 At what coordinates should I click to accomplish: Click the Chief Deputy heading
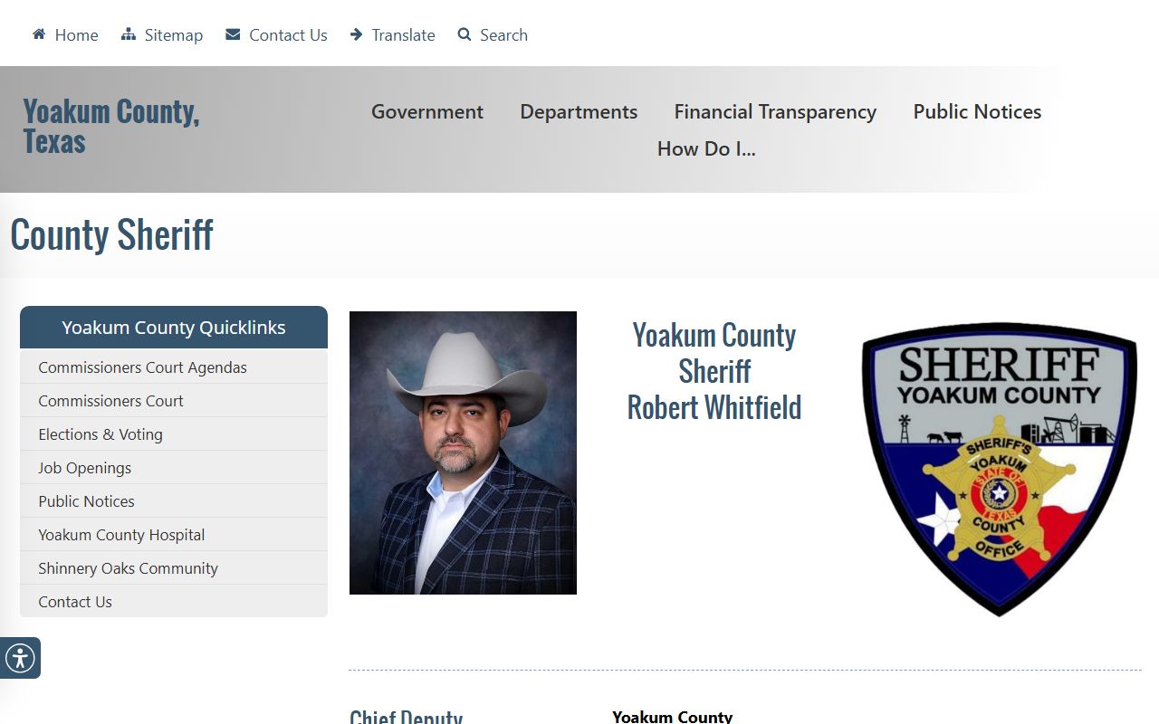point(406,716)
